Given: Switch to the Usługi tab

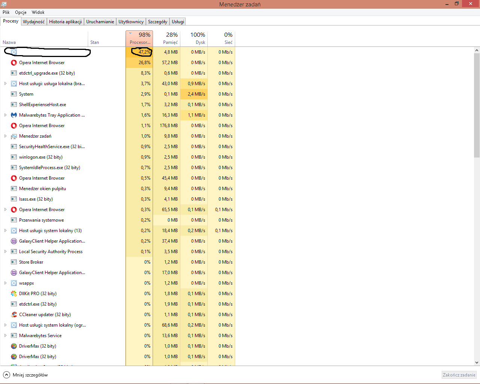Looking at the screenshot, I should pyautogui.click(x=178, y=22).
